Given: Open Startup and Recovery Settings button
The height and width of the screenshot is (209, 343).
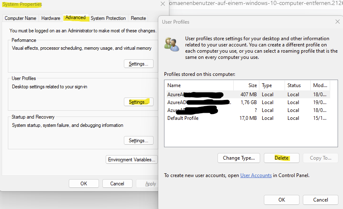Looking at the screenshot, I should [x=139, y=141].
